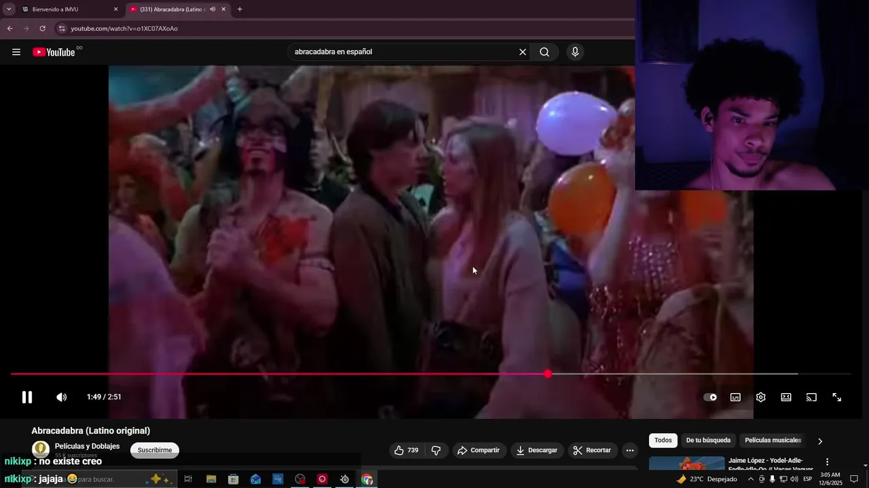Open Chrome from the taskbar
869x488 pixels.
point(367,479)
